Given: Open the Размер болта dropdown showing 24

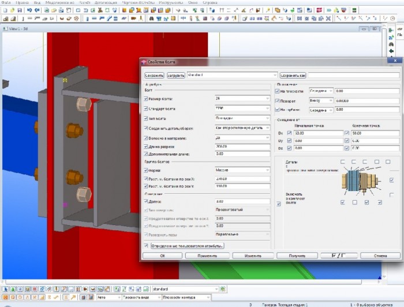Looking at the screenshot, I should pos(242,98).
